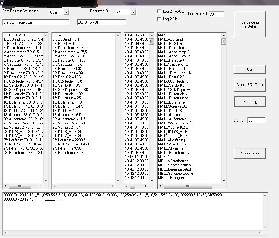Enable the Log 2 File checkbox

click(x=159, y=19)
